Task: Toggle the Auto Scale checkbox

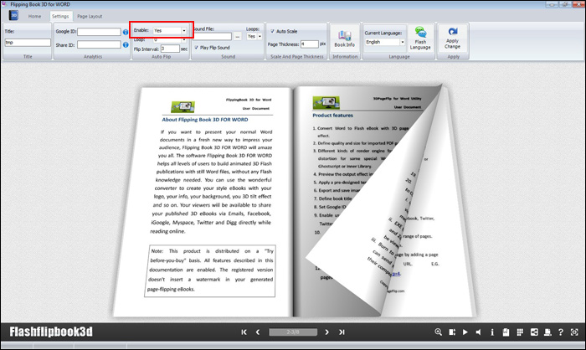Action: [272, 32]
